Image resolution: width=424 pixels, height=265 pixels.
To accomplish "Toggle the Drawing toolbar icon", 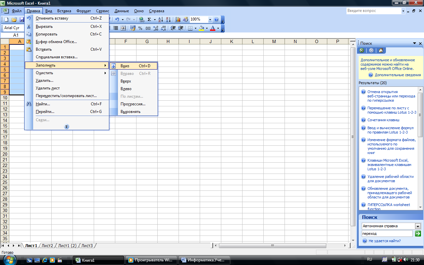I will 185,20.
